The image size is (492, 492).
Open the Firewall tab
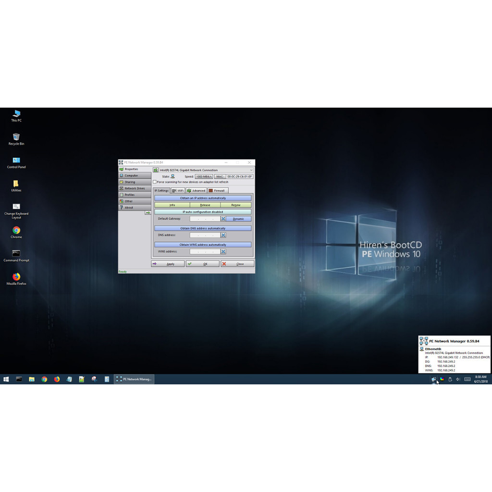coord(217,191)
